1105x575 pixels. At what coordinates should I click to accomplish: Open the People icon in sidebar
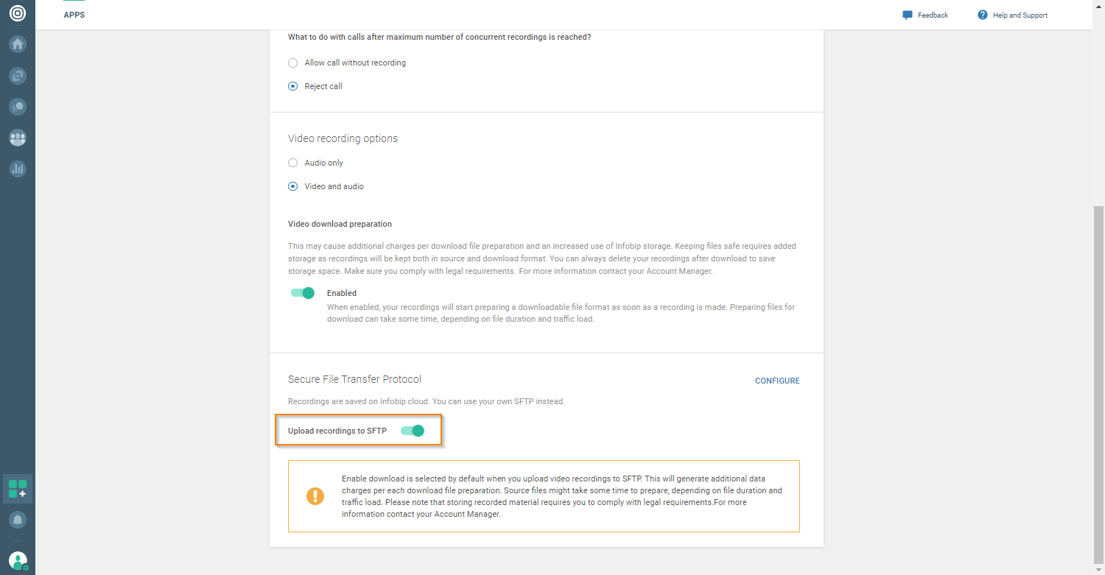[x=18, y=138]
